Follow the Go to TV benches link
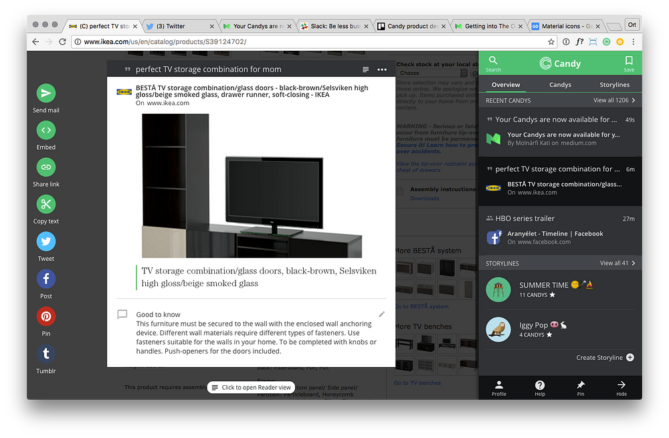669x438 pixels. (x=417, y=383)
